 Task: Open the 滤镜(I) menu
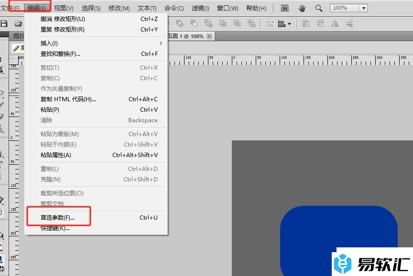coord(200,9)
